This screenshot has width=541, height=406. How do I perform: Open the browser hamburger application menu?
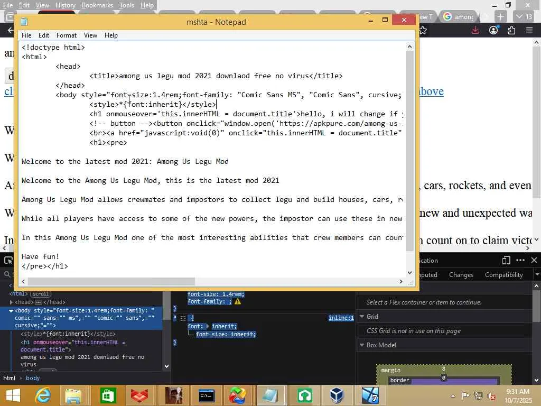tap(529, 30)
